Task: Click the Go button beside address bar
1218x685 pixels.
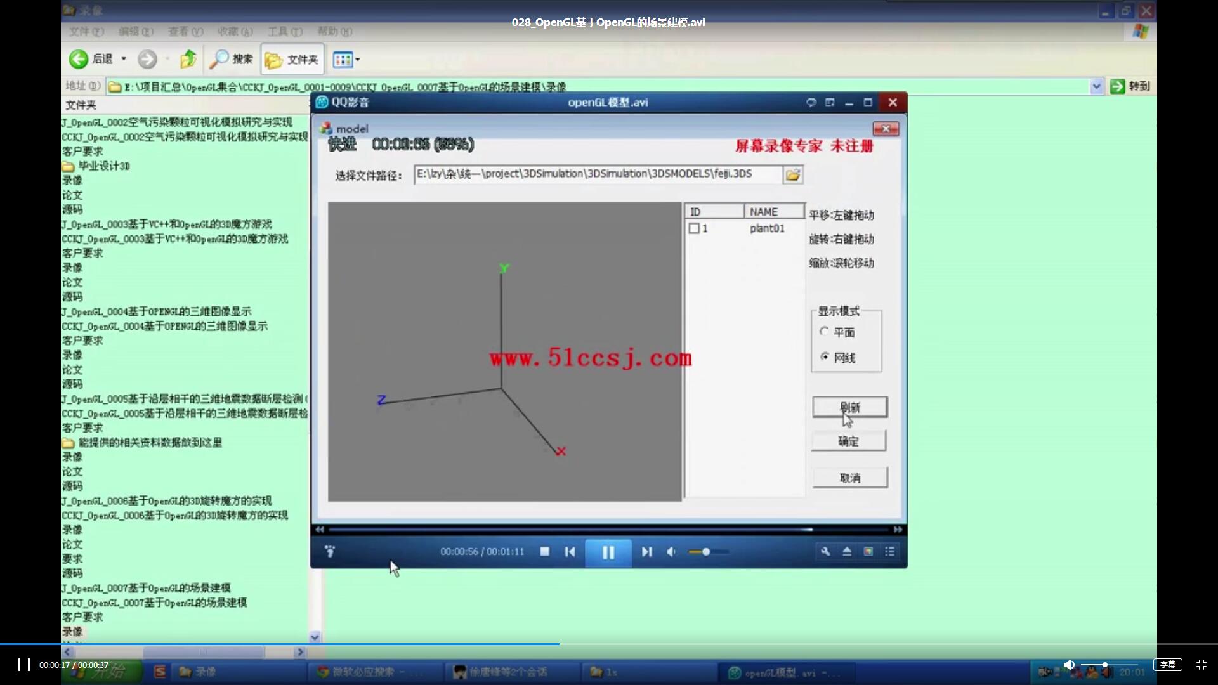Action: tap(1130, 86)
